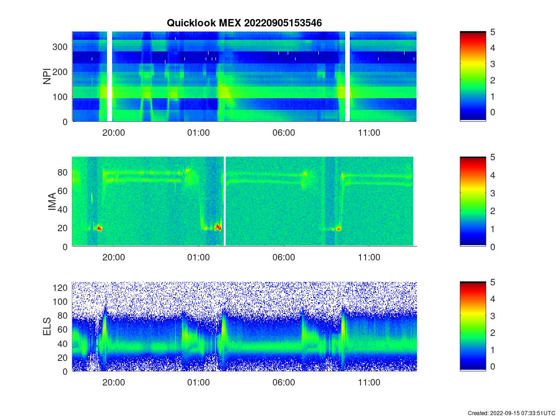Click "11:00" time label under NPI plot

(x=369, y=133)
